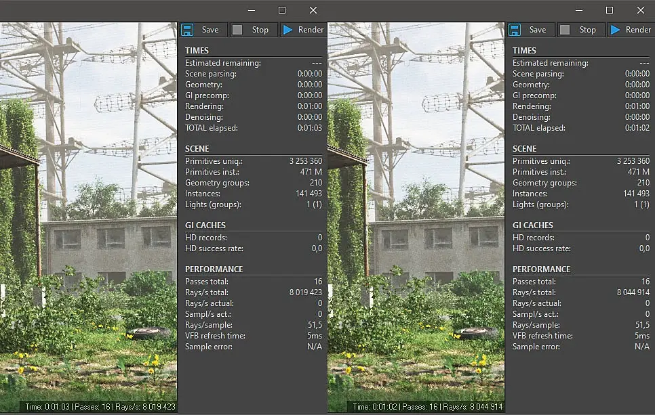Select the GI CACHES header in left panel
Image resolution: width=655 pixels, height=415 pixels.
point(205,225)
